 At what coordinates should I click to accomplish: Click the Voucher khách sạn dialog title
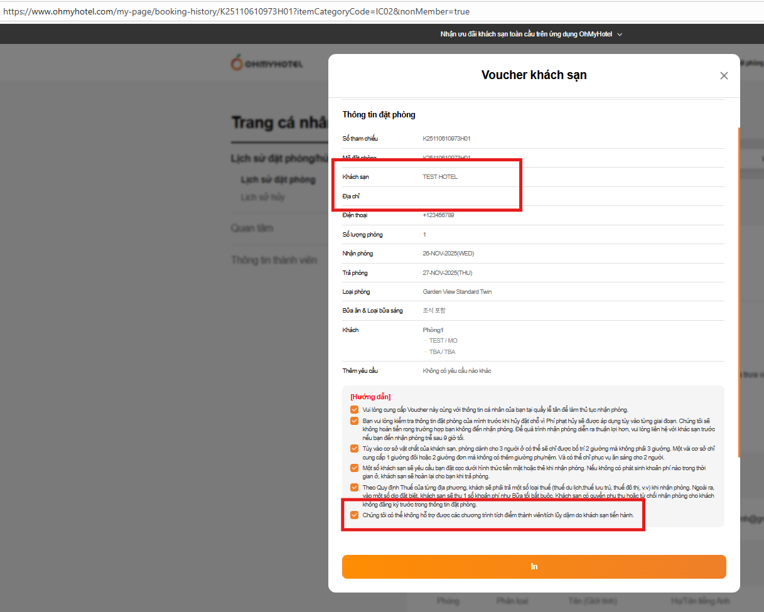[x=534, y=75]
